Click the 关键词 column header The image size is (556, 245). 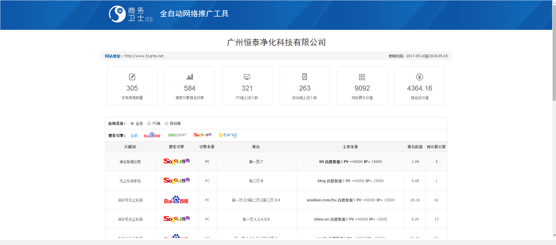tap(130, 147)
